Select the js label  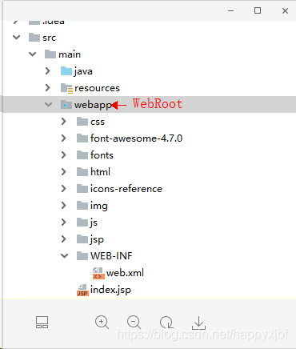click(94, 223)
